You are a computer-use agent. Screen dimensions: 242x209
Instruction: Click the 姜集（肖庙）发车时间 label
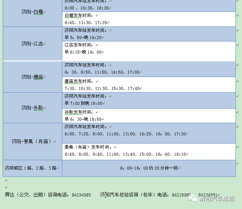88,147
